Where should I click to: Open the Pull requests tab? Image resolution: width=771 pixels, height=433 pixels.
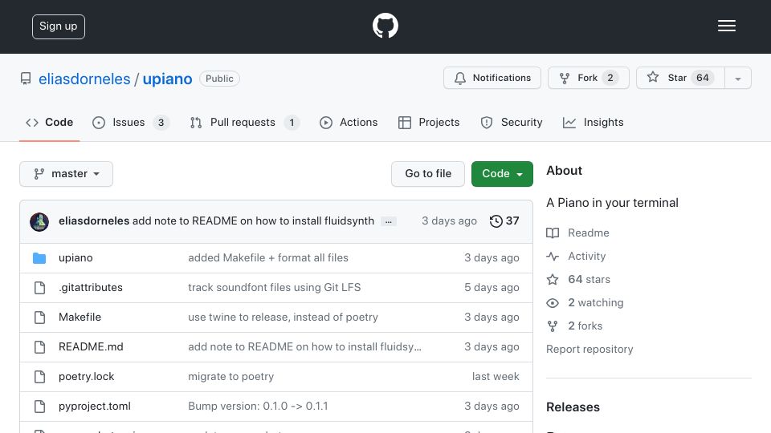point(244,122)
